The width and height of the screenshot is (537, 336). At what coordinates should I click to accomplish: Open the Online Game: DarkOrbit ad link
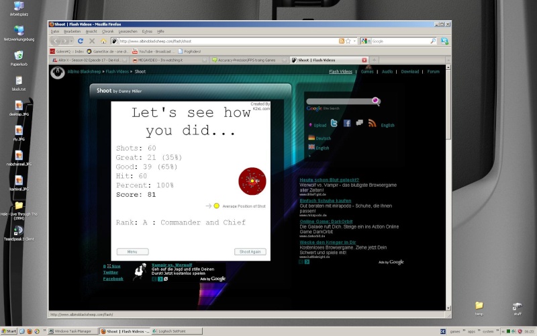[326, 222]
